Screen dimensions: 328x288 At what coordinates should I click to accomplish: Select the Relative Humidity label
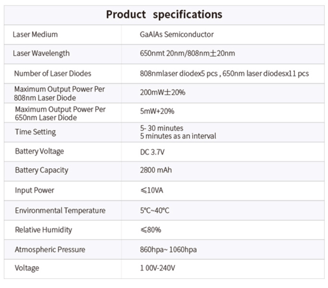pos(43,230)
